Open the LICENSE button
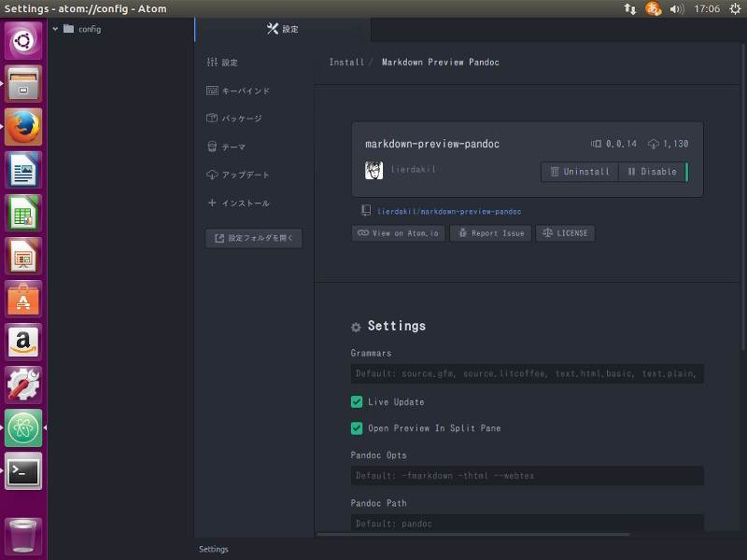The image size is (747, 560). (x=565, y=233)
